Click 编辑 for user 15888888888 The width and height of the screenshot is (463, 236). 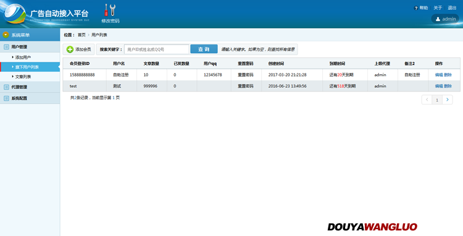pos(439,75)
